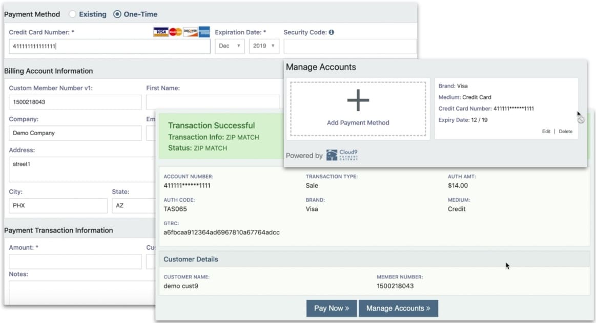This screenshot has height=323, width=596.
Task: Switch to the Manage Accounts panel
Action: [x=399, y=308]
